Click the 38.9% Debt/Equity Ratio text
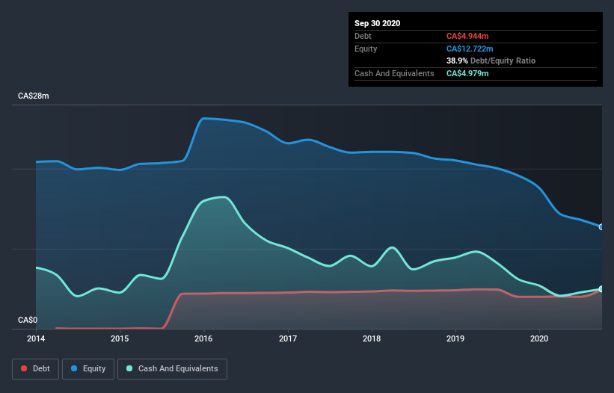This screenshot has width=614, height=393. [491, 61]
